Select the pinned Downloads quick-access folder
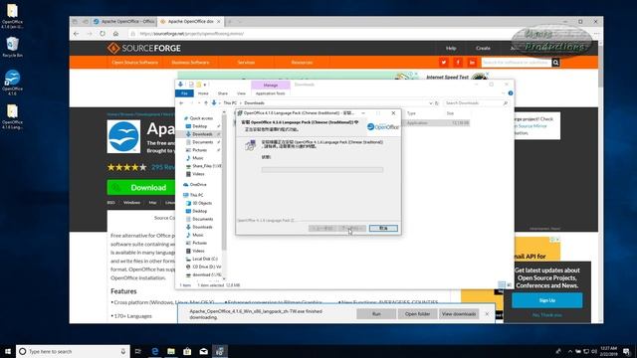637x358 pixels. 202,134
